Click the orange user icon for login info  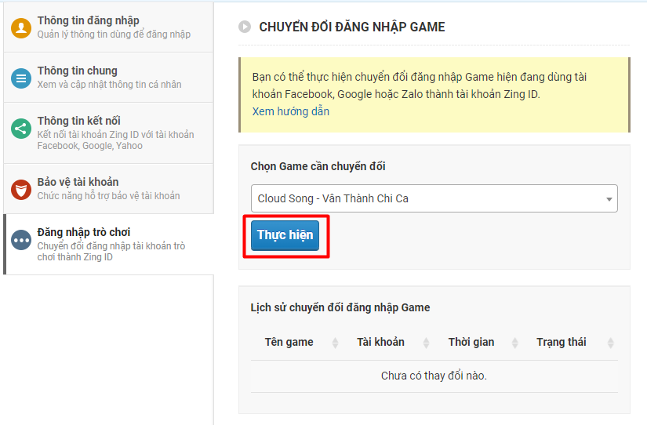click(x=21, y=28)
